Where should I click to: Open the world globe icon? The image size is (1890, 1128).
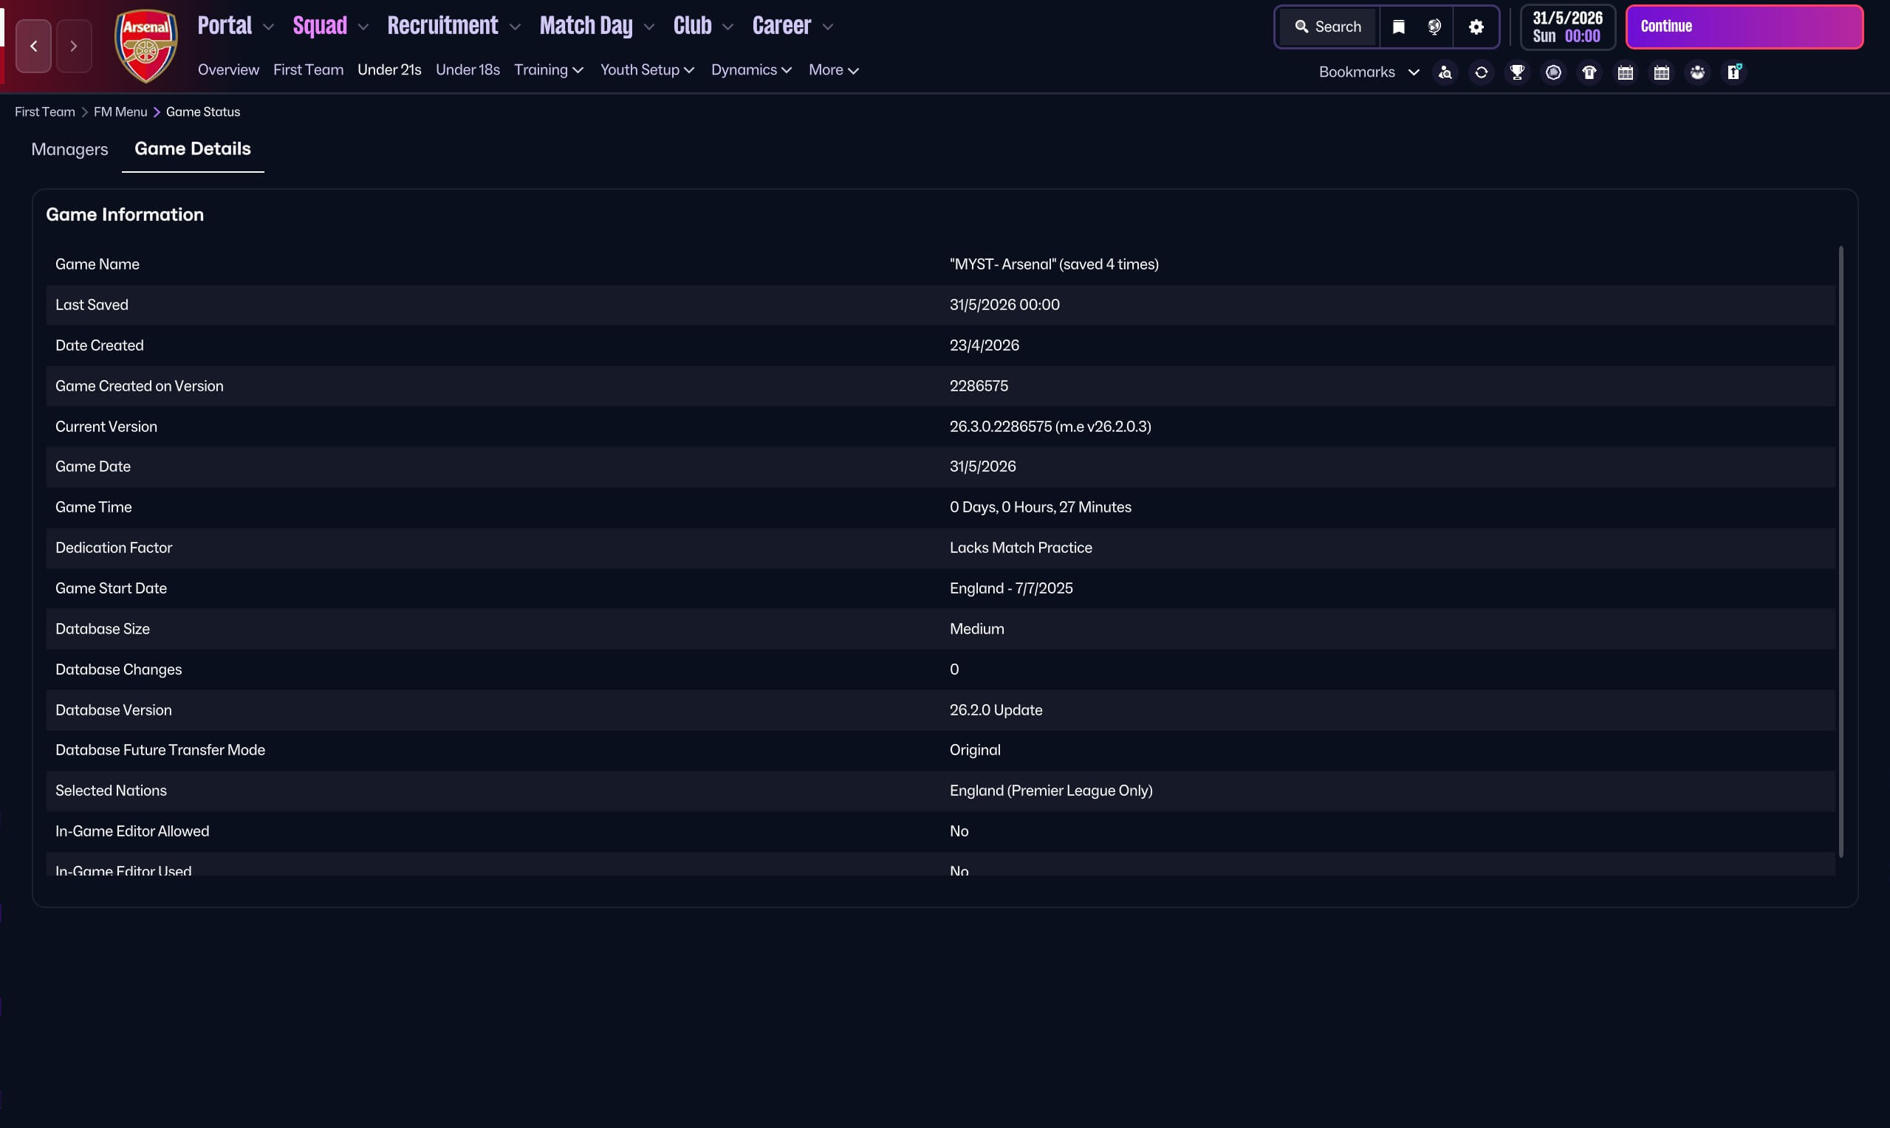[1434, 27]
